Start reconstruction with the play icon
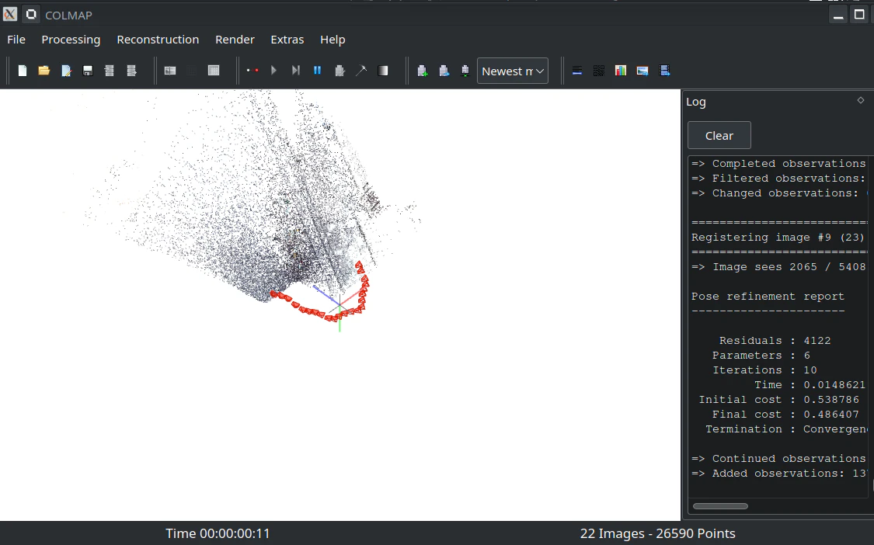Screen dimensions: 874x545 tap(273, 71)
